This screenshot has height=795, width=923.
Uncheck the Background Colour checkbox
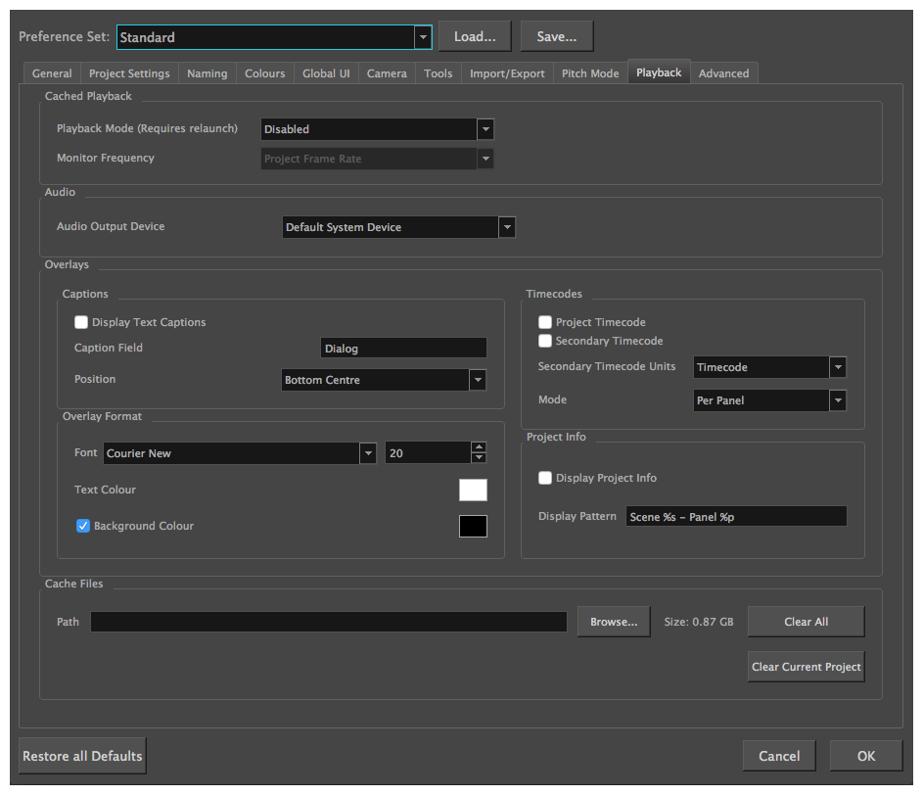click(83, 526)
